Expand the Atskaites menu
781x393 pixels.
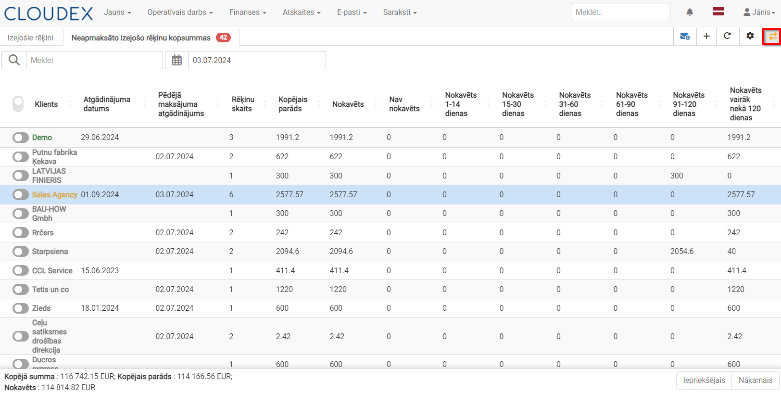click(302, 13)
